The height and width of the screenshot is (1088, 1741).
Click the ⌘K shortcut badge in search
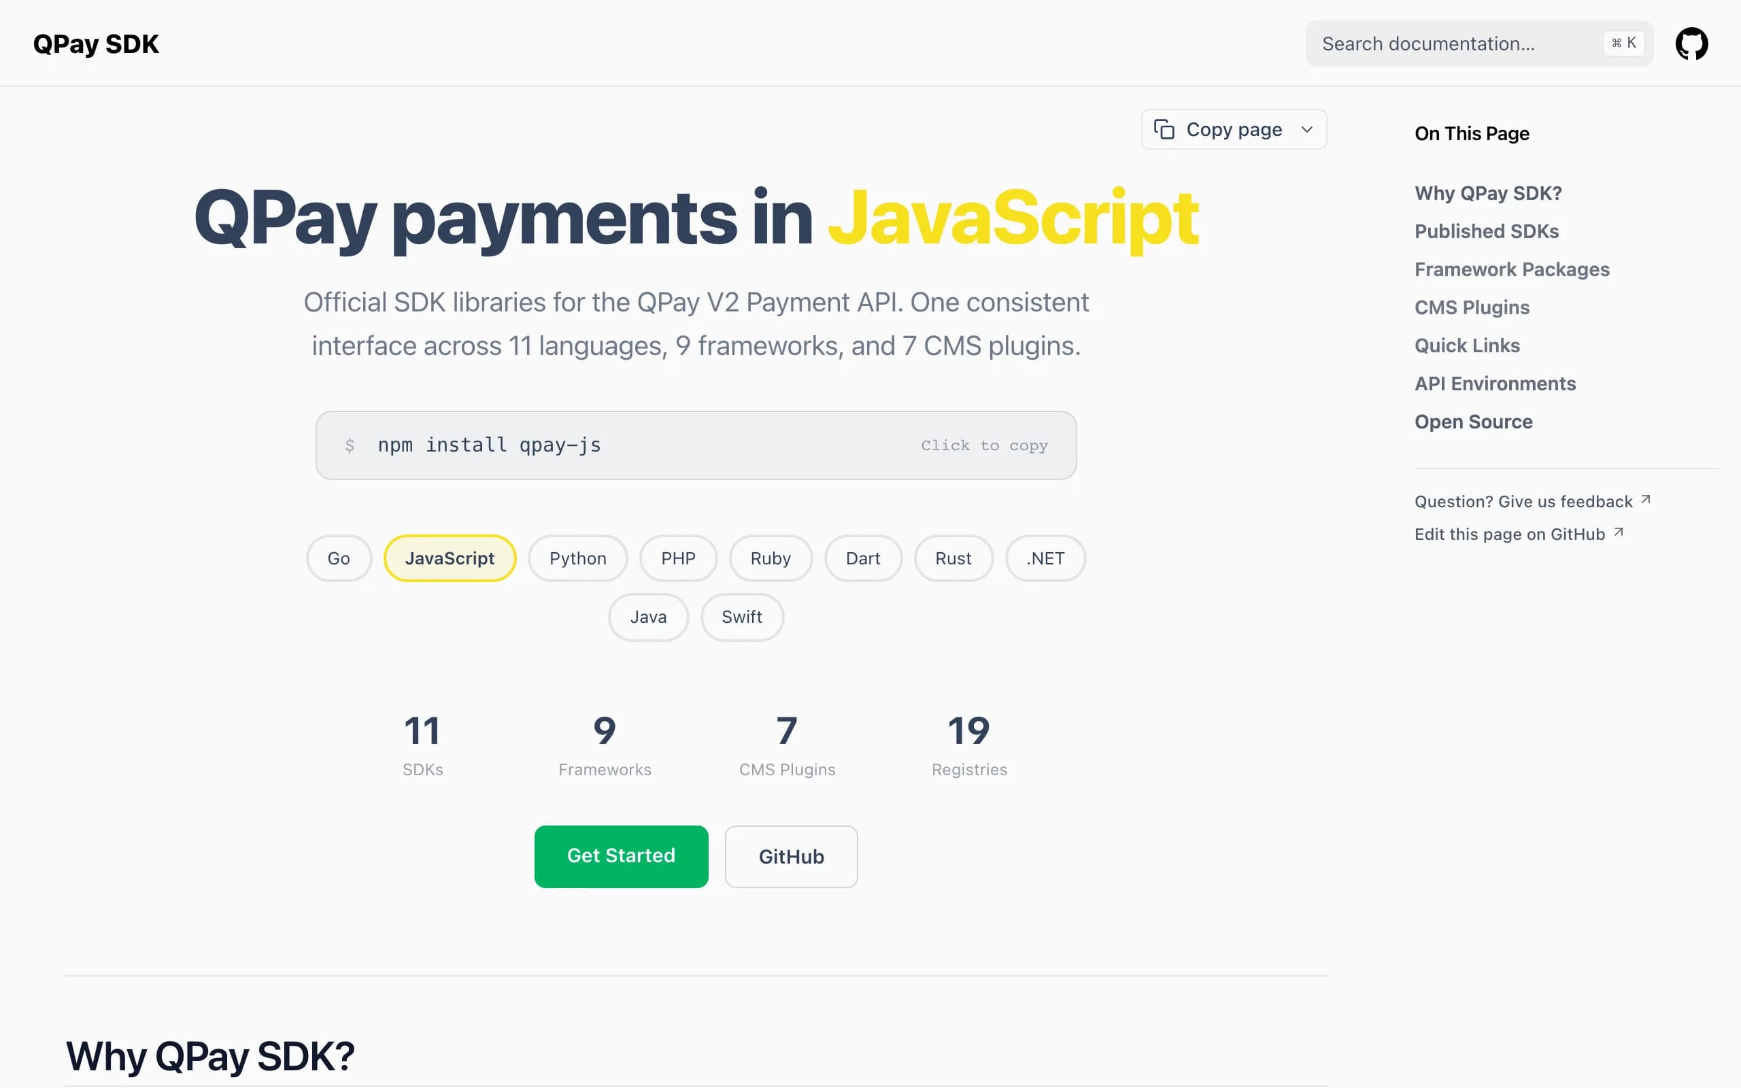[x=1623, y=43]
